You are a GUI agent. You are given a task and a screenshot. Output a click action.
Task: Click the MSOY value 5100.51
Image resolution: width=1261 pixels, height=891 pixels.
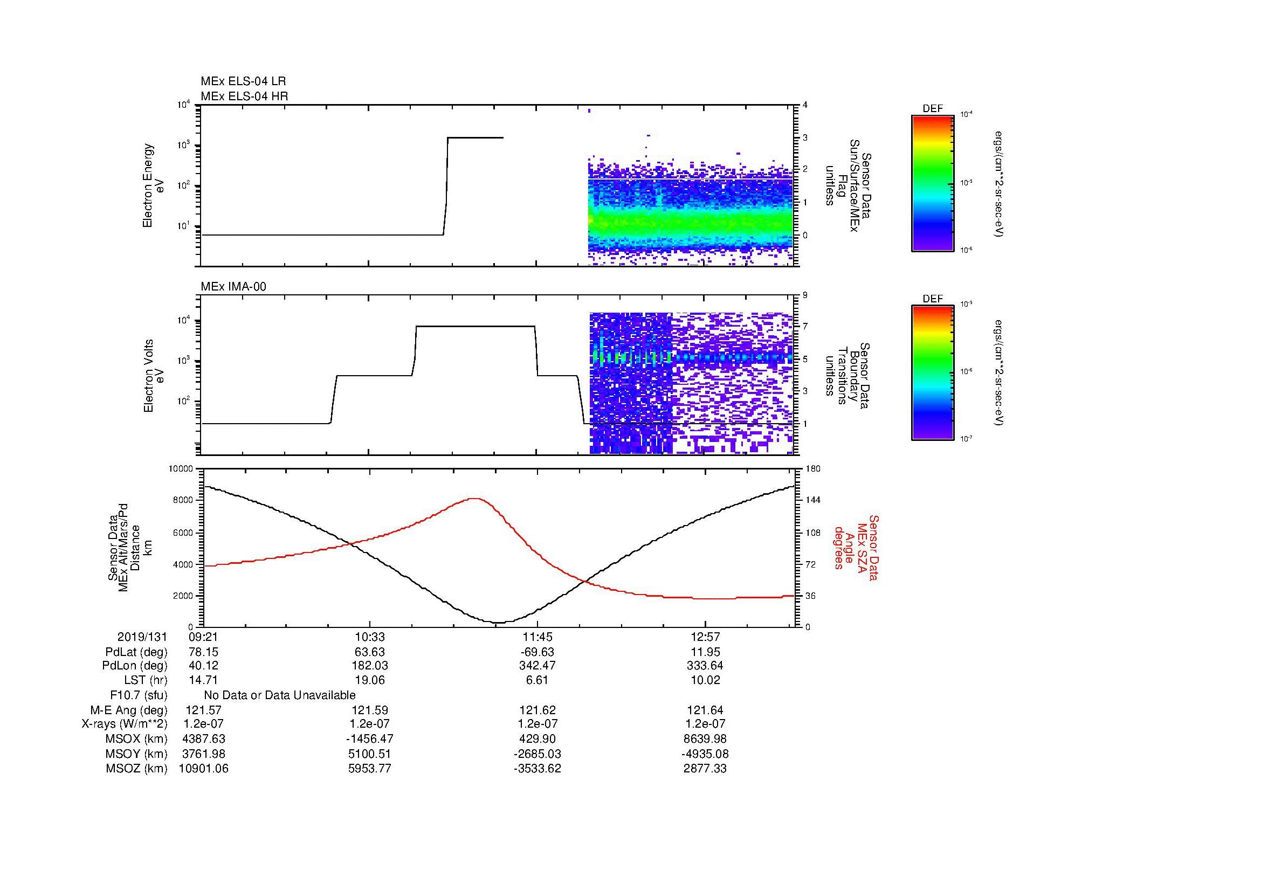pos(370,754)
